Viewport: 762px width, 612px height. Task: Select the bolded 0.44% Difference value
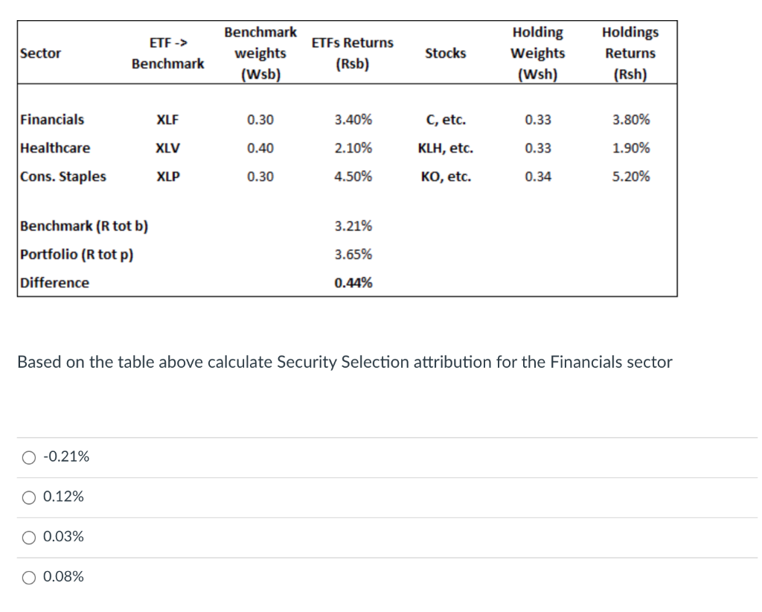click(353, 282)
